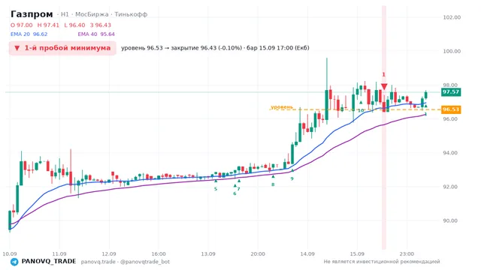Click the green marker number 9
The width and height of the screenshot is (481, 270).
coord(292,178)
